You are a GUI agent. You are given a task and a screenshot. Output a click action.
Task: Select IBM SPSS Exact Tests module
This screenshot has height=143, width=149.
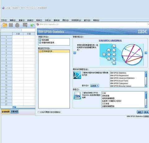pos(119,81)
